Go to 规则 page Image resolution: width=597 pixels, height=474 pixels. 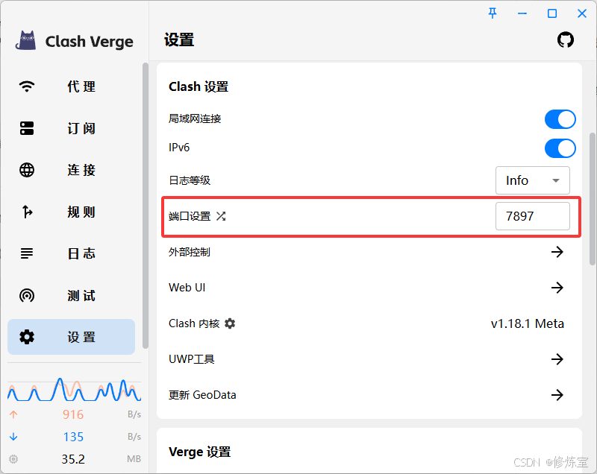(71, 212)
